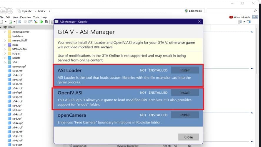The height and width of the screenshot is (147, 261).
Task: Click the small panel icon right of Video tutorials
Action: pos(255,17)
